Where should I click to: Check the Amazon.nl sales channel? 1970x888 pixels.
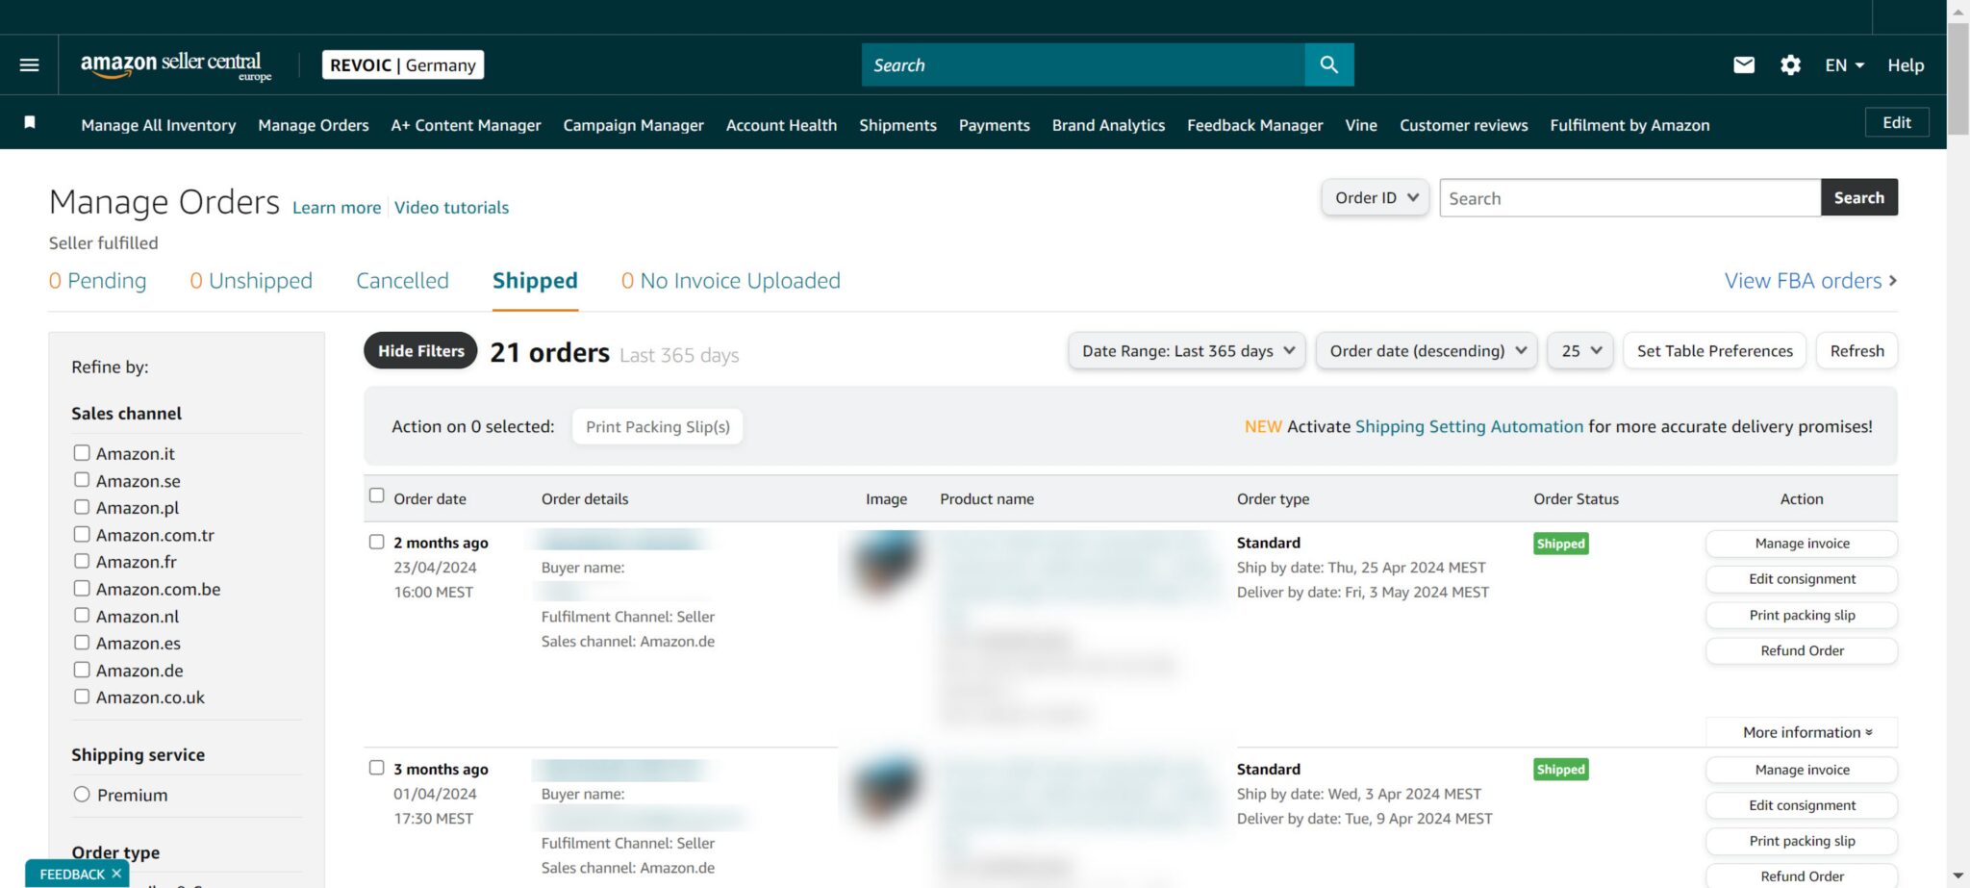(x=82, y=615)
